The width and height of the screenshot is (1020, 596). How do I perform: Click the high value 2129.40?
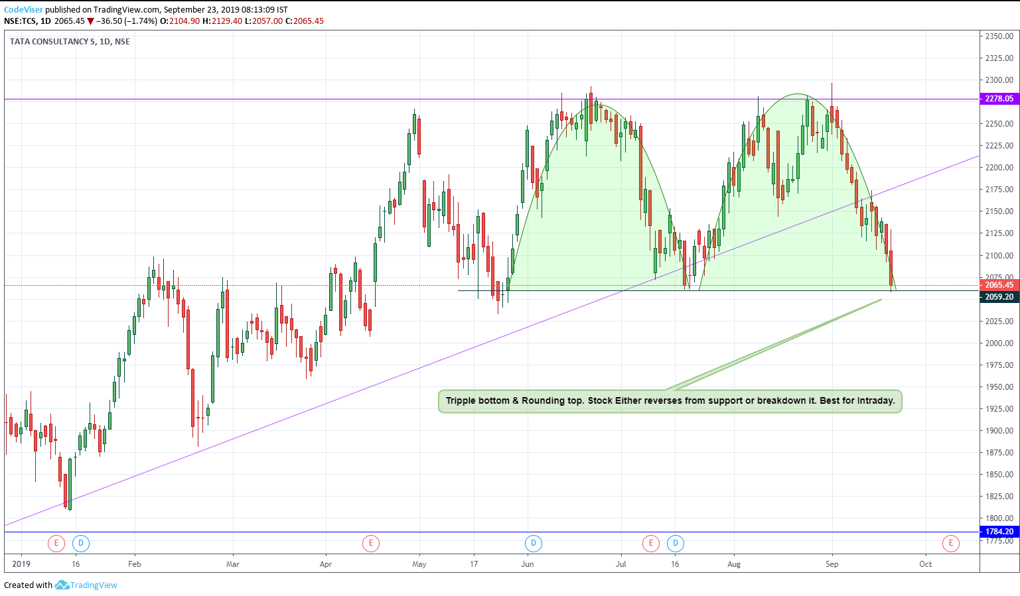tap(227, 21)
